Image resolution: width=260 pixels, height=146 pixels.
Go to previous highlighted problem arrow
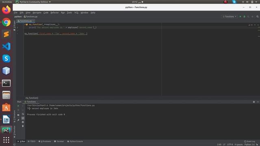tap(255, 25)
